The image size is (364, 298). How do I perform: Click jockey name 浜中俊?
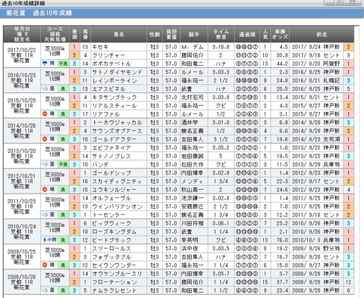(190, 249)
